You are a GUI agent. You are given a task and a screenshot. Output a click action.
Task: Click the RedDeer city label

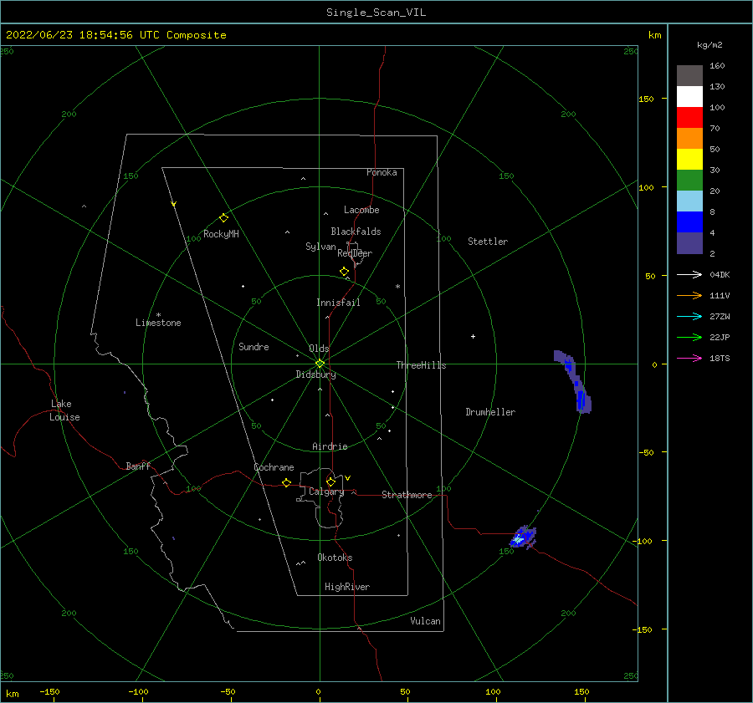coord(355,253)
